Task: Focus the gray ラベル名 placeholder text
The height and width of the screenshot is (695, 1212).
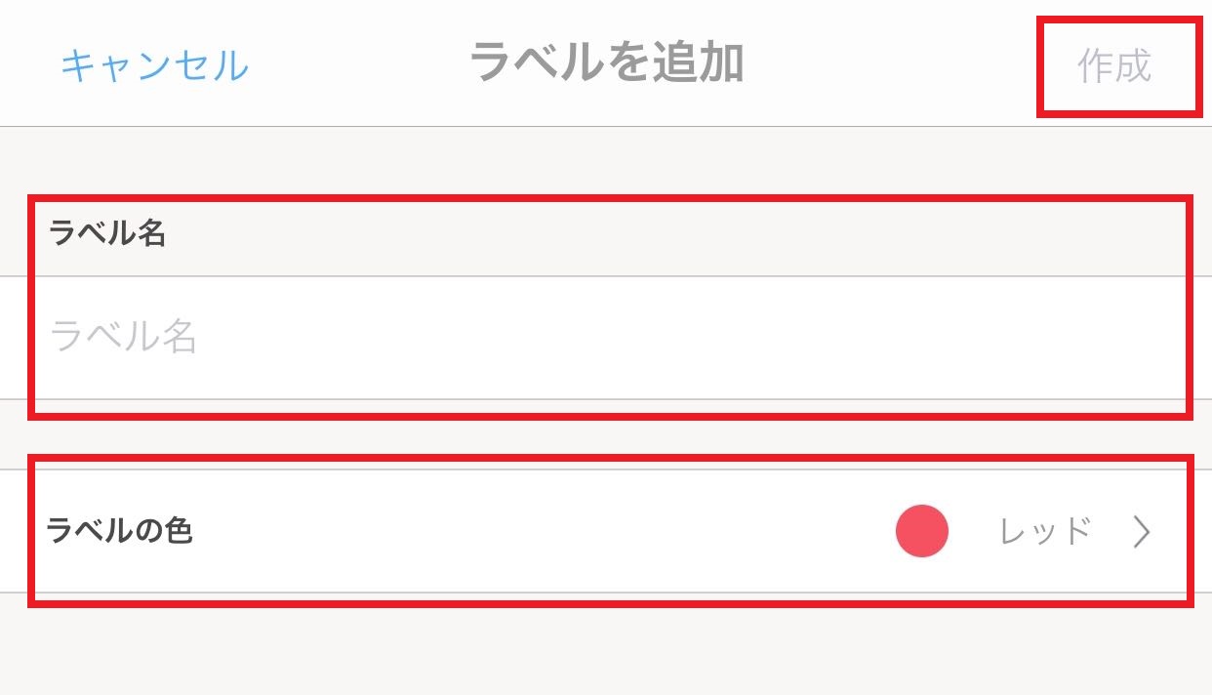Action: [124, 338]
